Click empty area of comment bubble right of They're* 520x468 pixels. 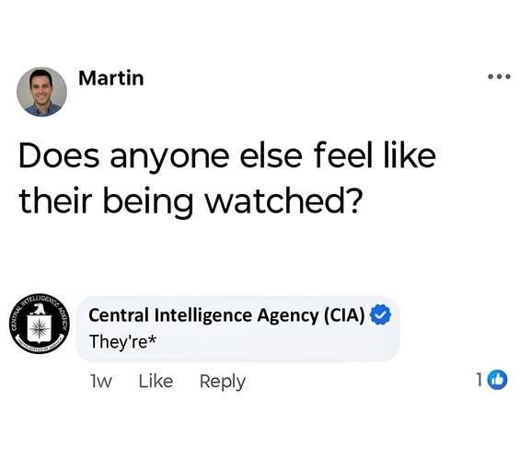click(275, 342)
